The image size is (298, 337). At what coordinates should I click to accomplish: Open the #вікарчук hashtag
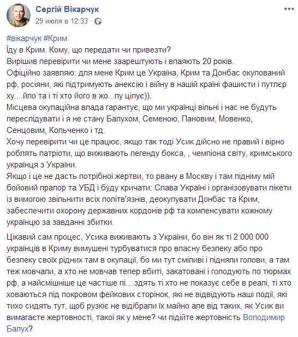tap(24, 38)
